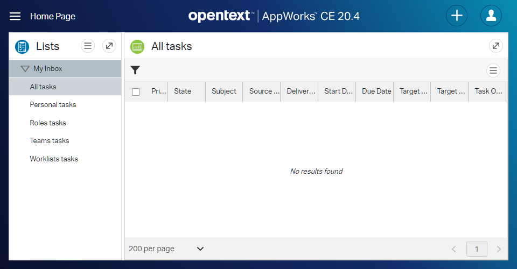Click the No results found message

click(x=317, y=171)
